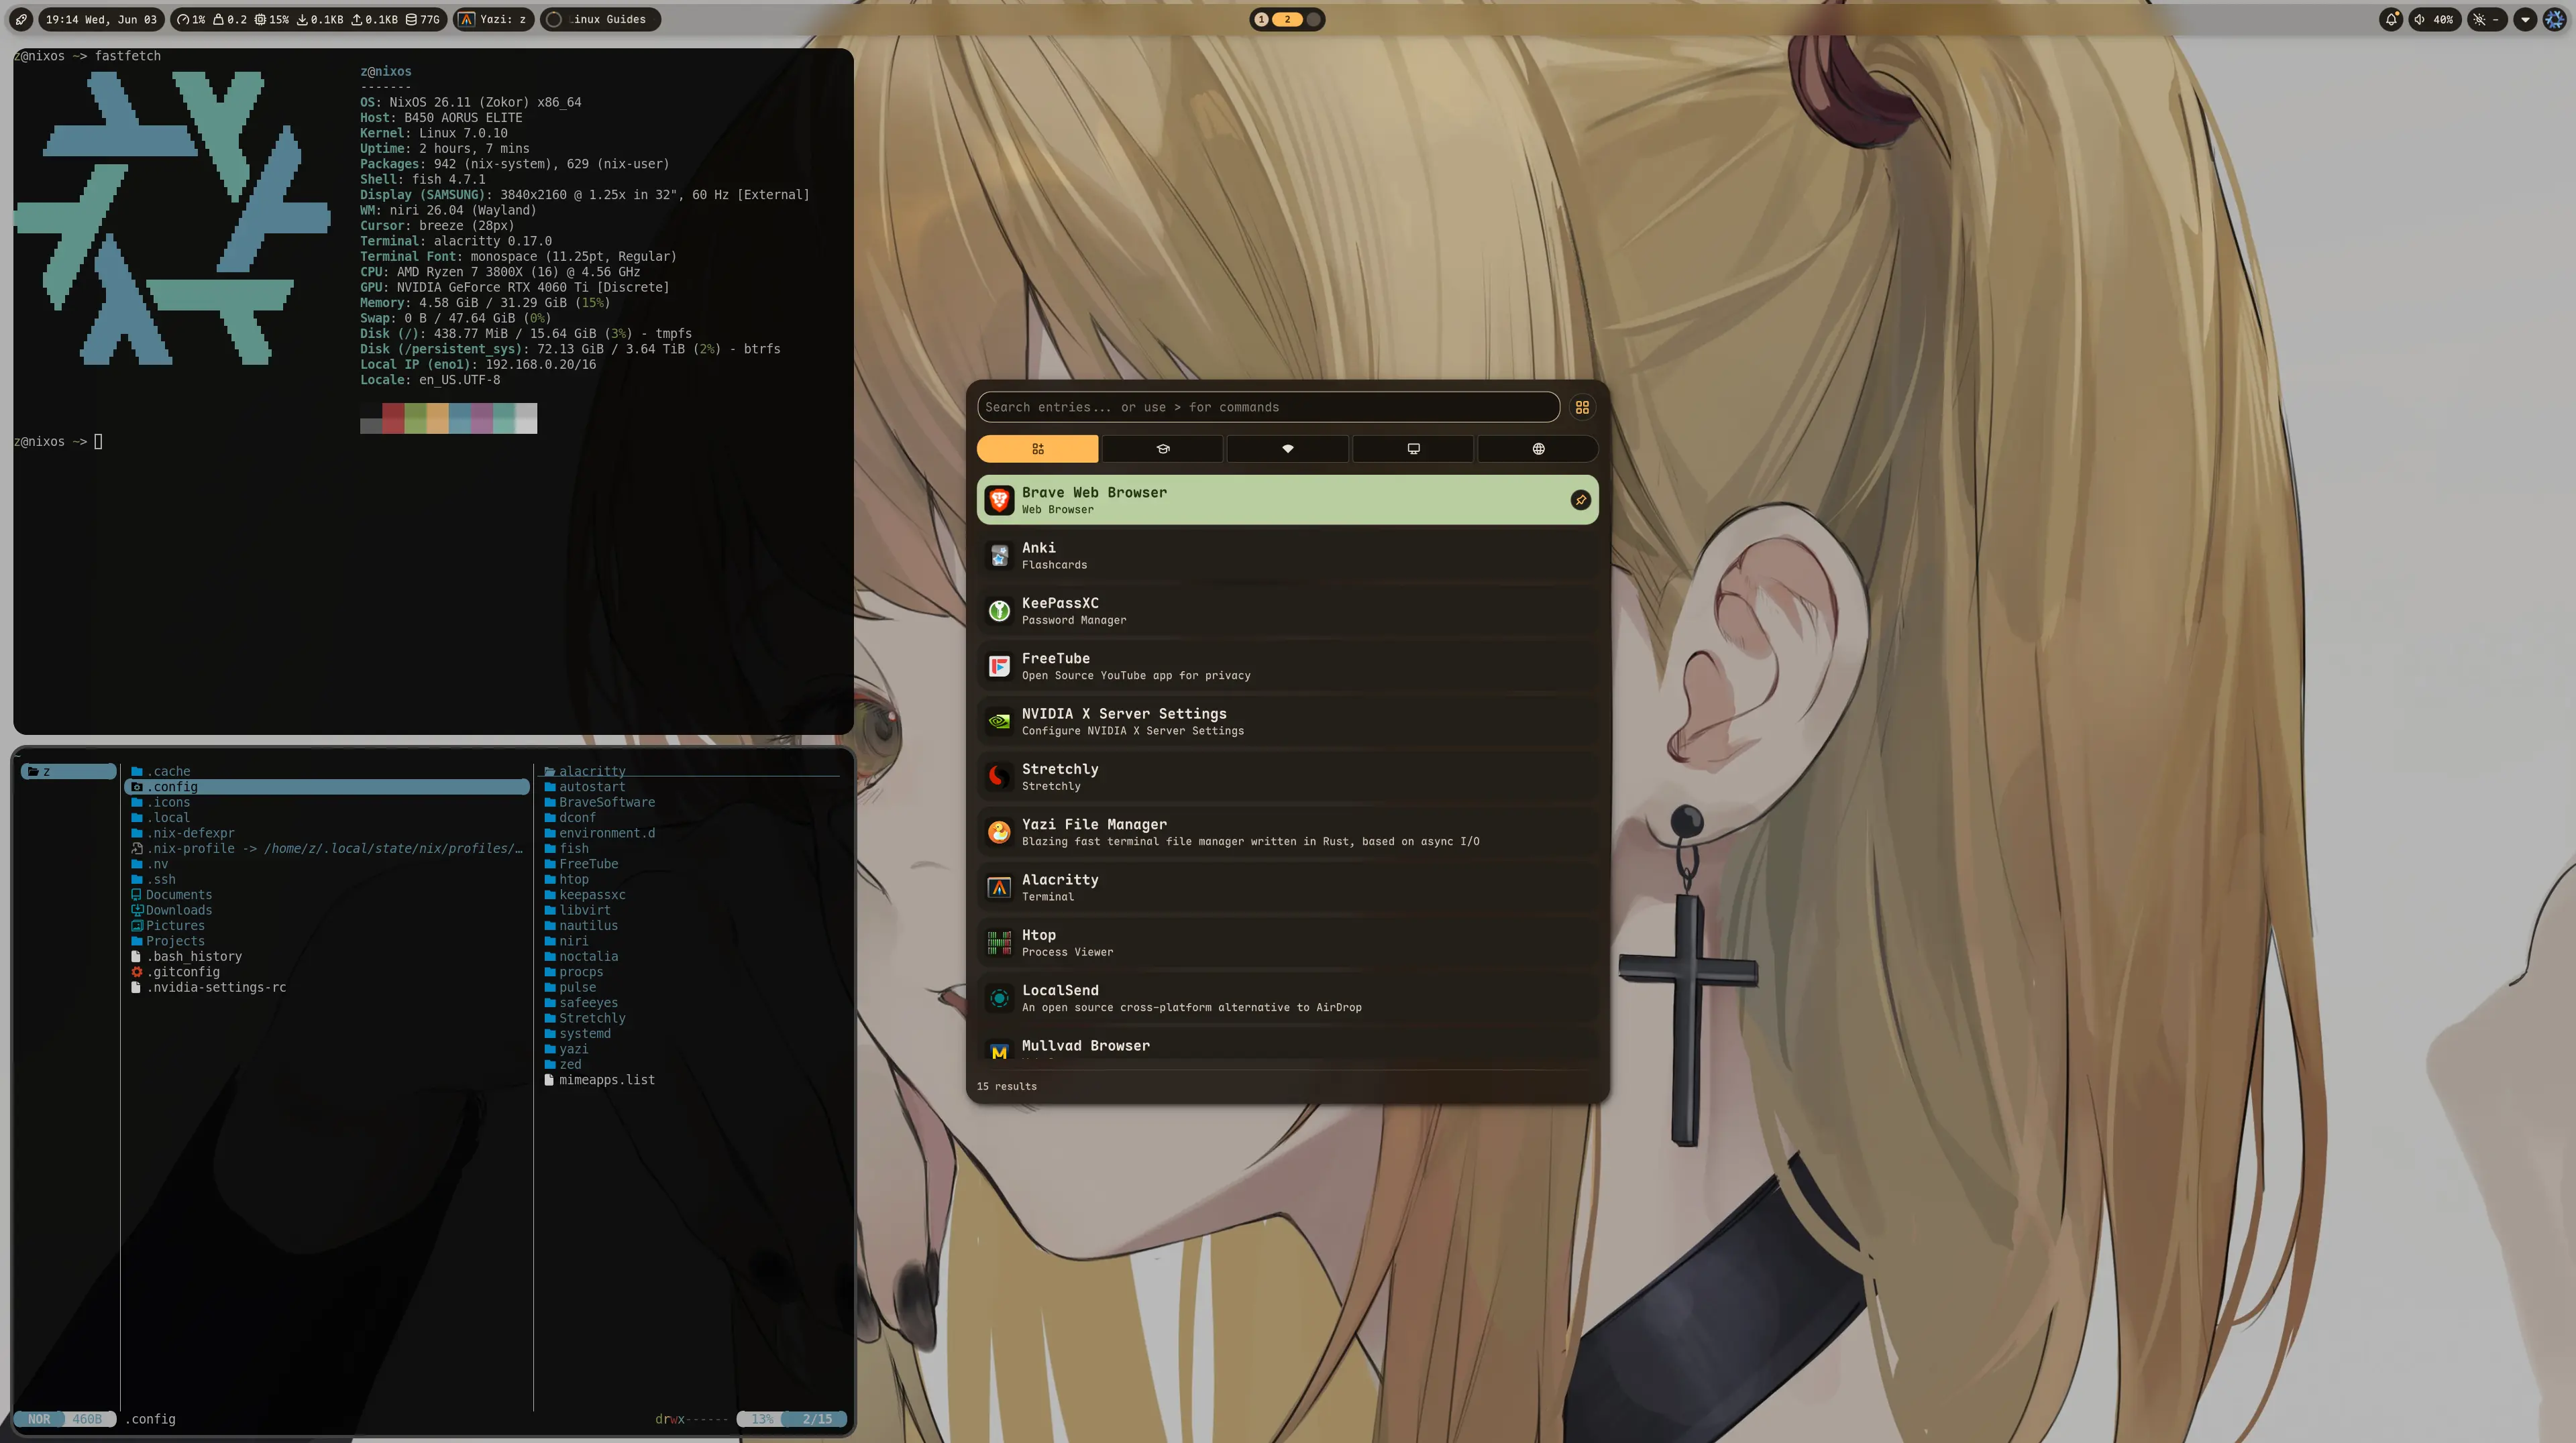The image size is (2576, 1443).
Task: Select the graduation cap education category tab
Action: (x=1162, y=449)
